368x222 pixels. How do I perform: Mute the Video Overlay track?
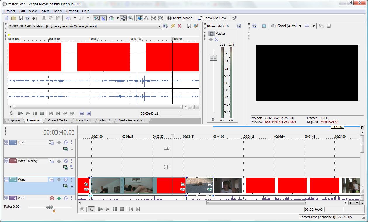click(66, 161)
